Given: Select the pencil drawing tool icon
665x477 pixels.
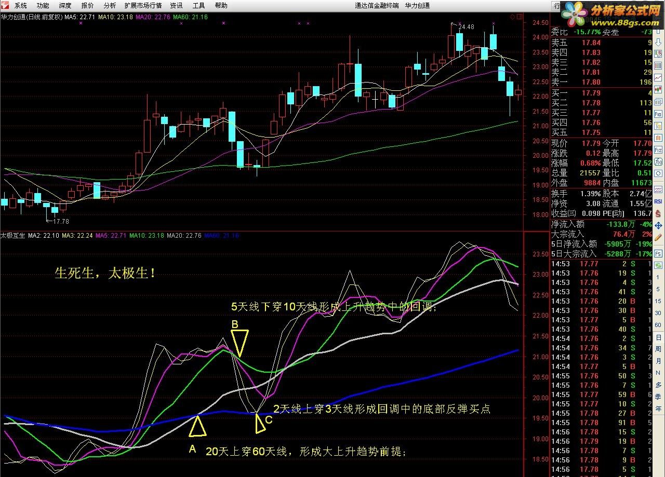Looking at the screenshot, I should pos(658,237).
